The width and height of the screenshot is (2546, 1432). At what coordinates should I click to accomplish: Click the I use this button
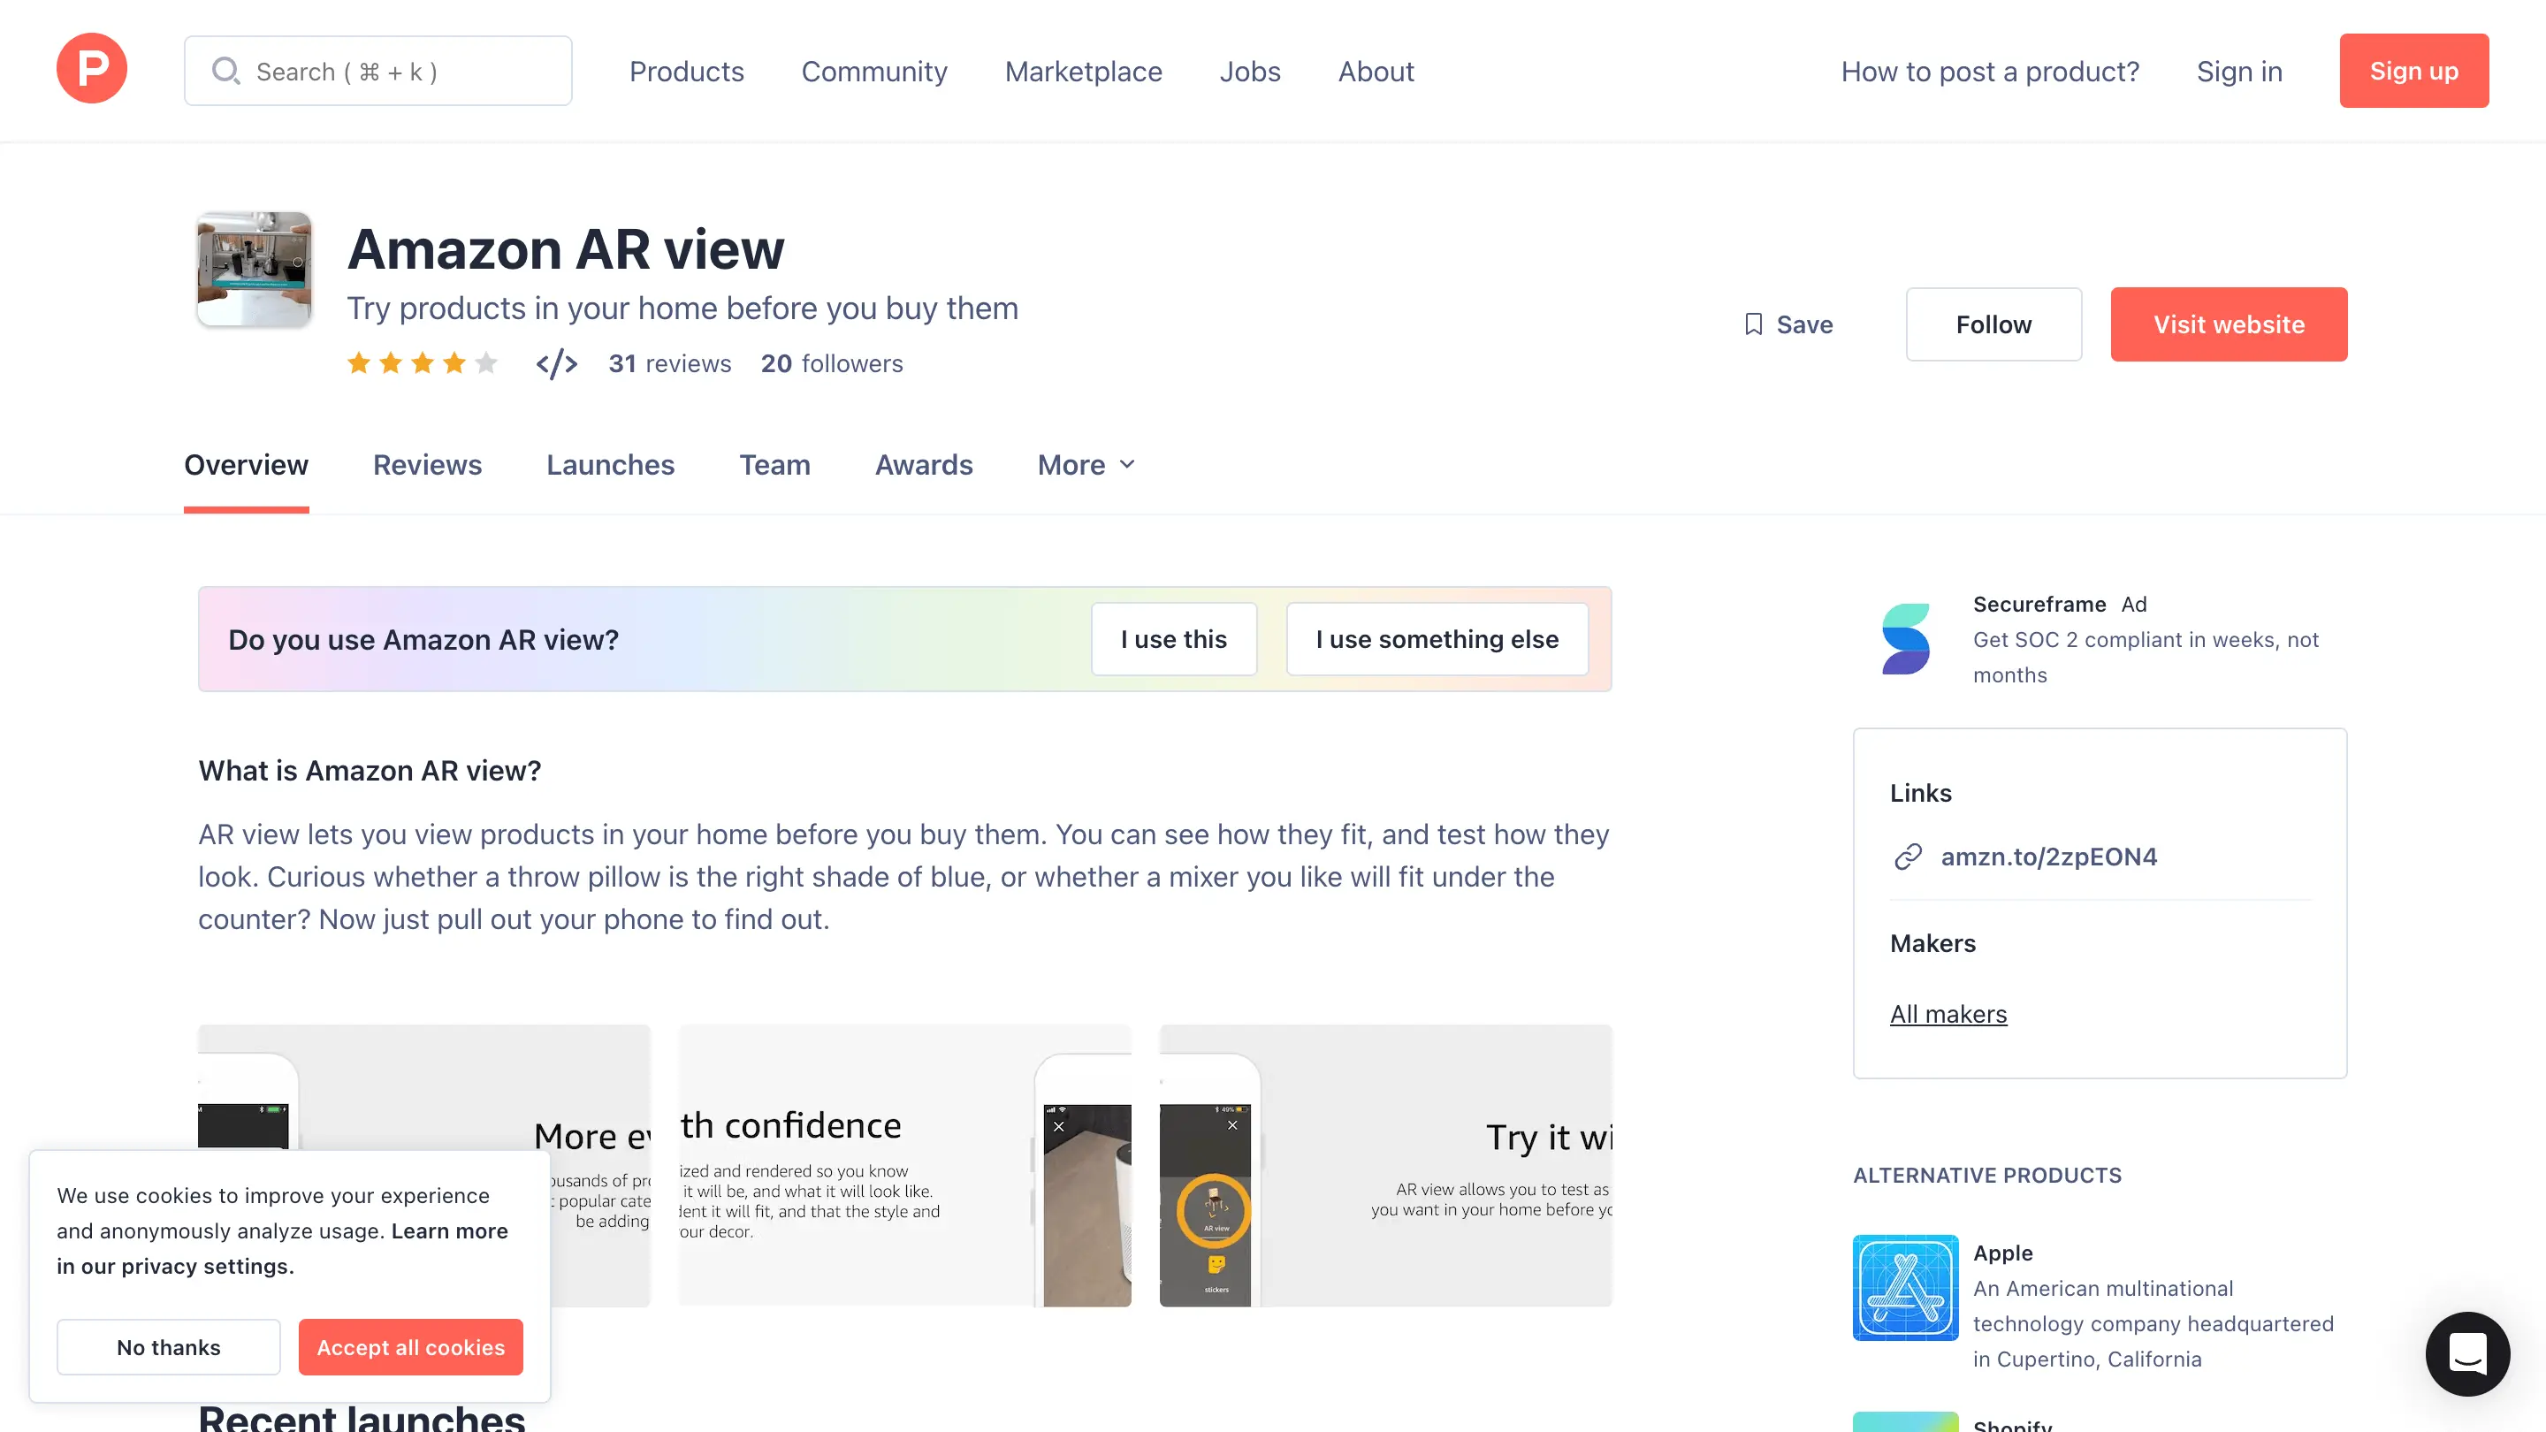(x=1173, y=639)
